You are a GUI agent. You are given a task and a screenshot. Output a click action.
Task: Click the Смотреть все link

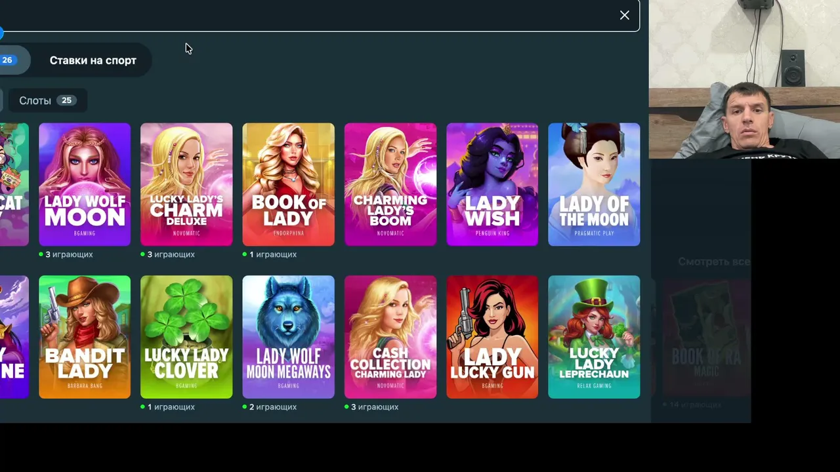(x=713, y=262)
